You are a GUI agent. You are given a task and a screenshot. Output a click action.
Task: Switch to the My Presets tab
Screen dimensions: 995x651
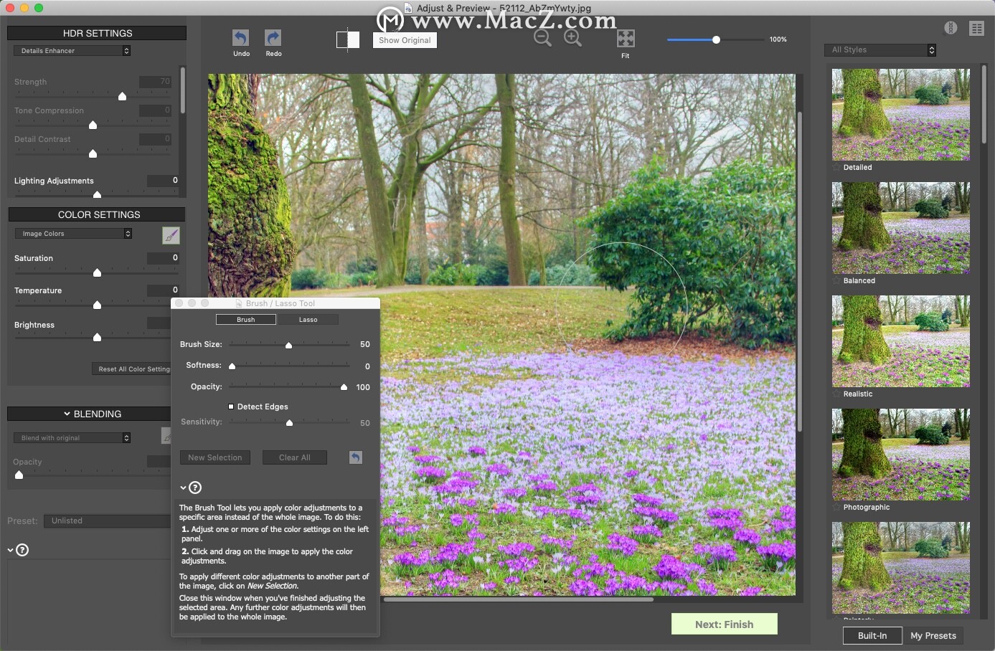click(933, 636)
